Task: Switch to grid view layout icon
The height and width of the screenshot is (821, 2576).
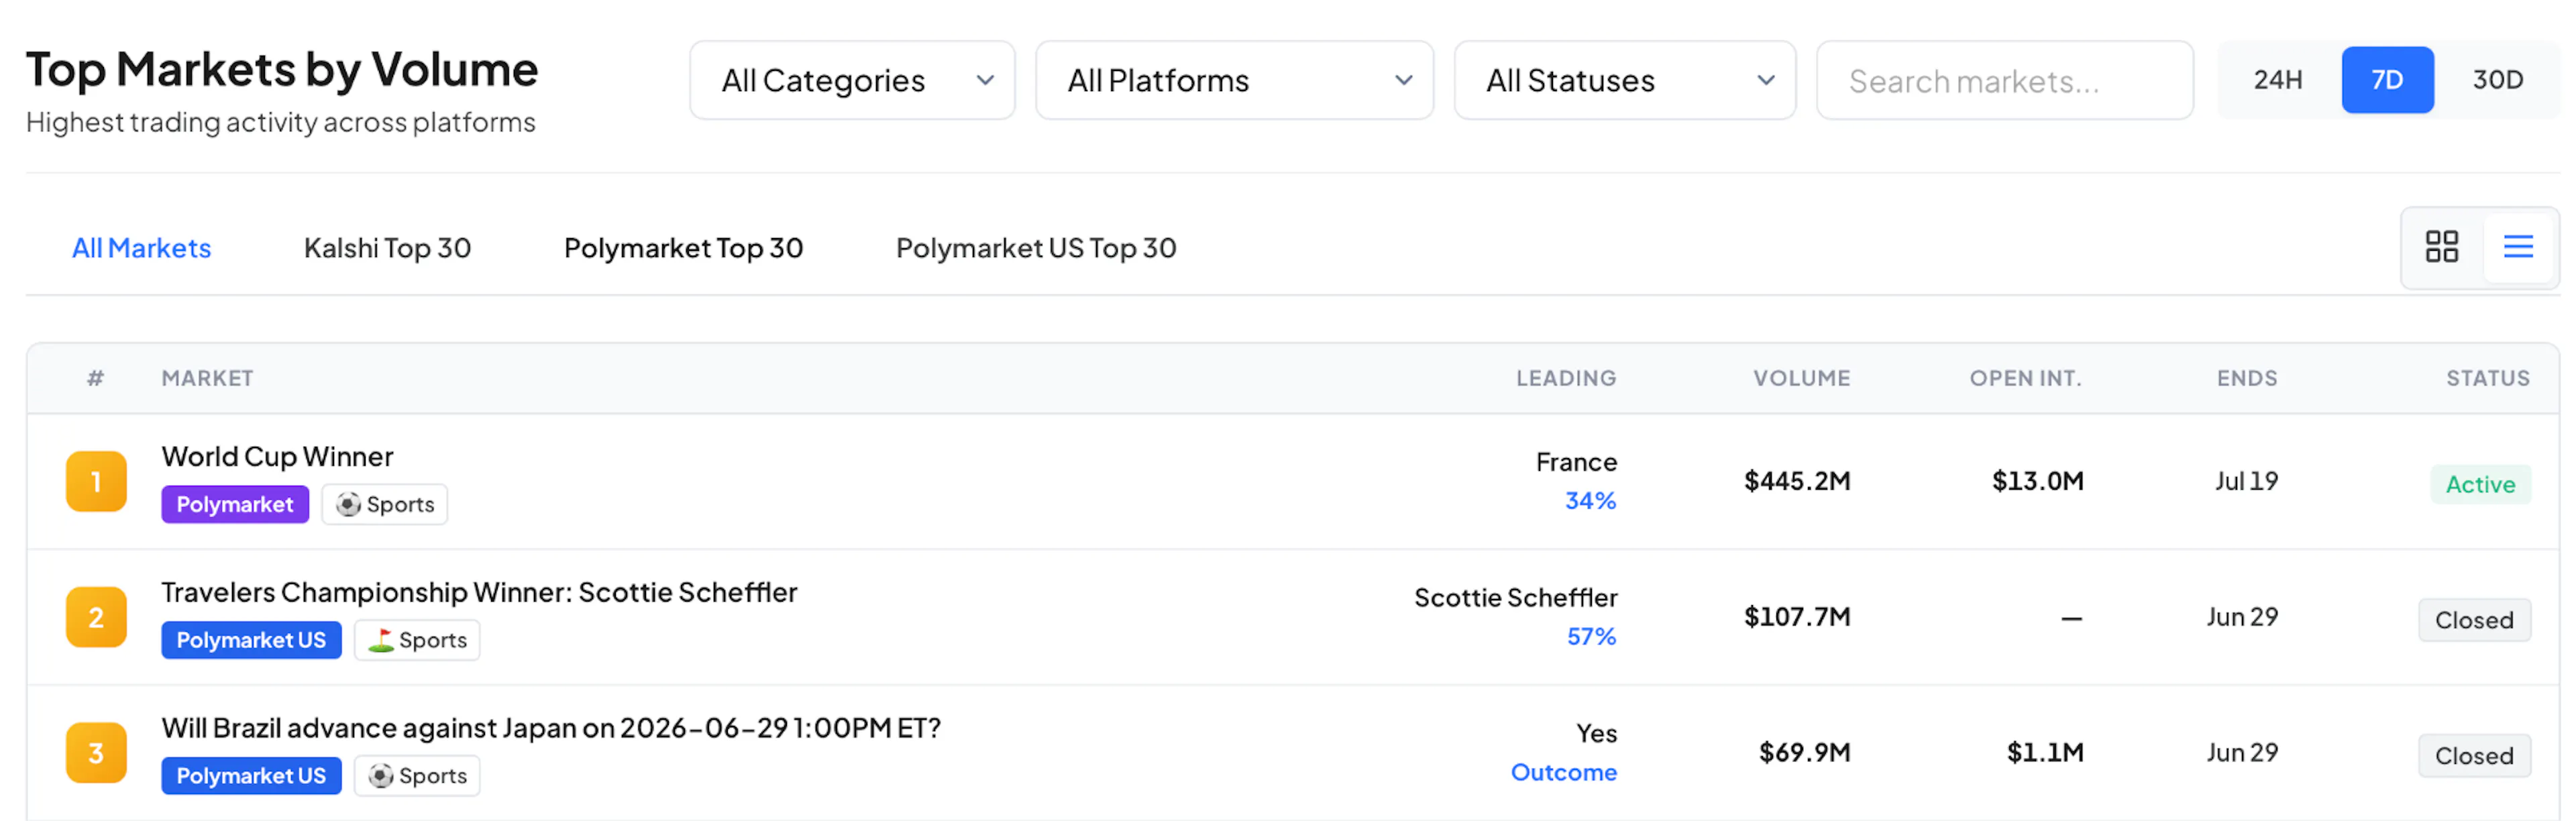Action: tap(2441, 247)
